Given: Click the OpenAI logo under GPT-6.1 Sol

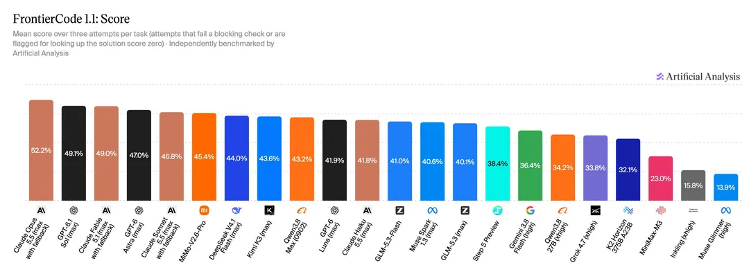Looking at the screenshot, I should [x=74, y=210].
